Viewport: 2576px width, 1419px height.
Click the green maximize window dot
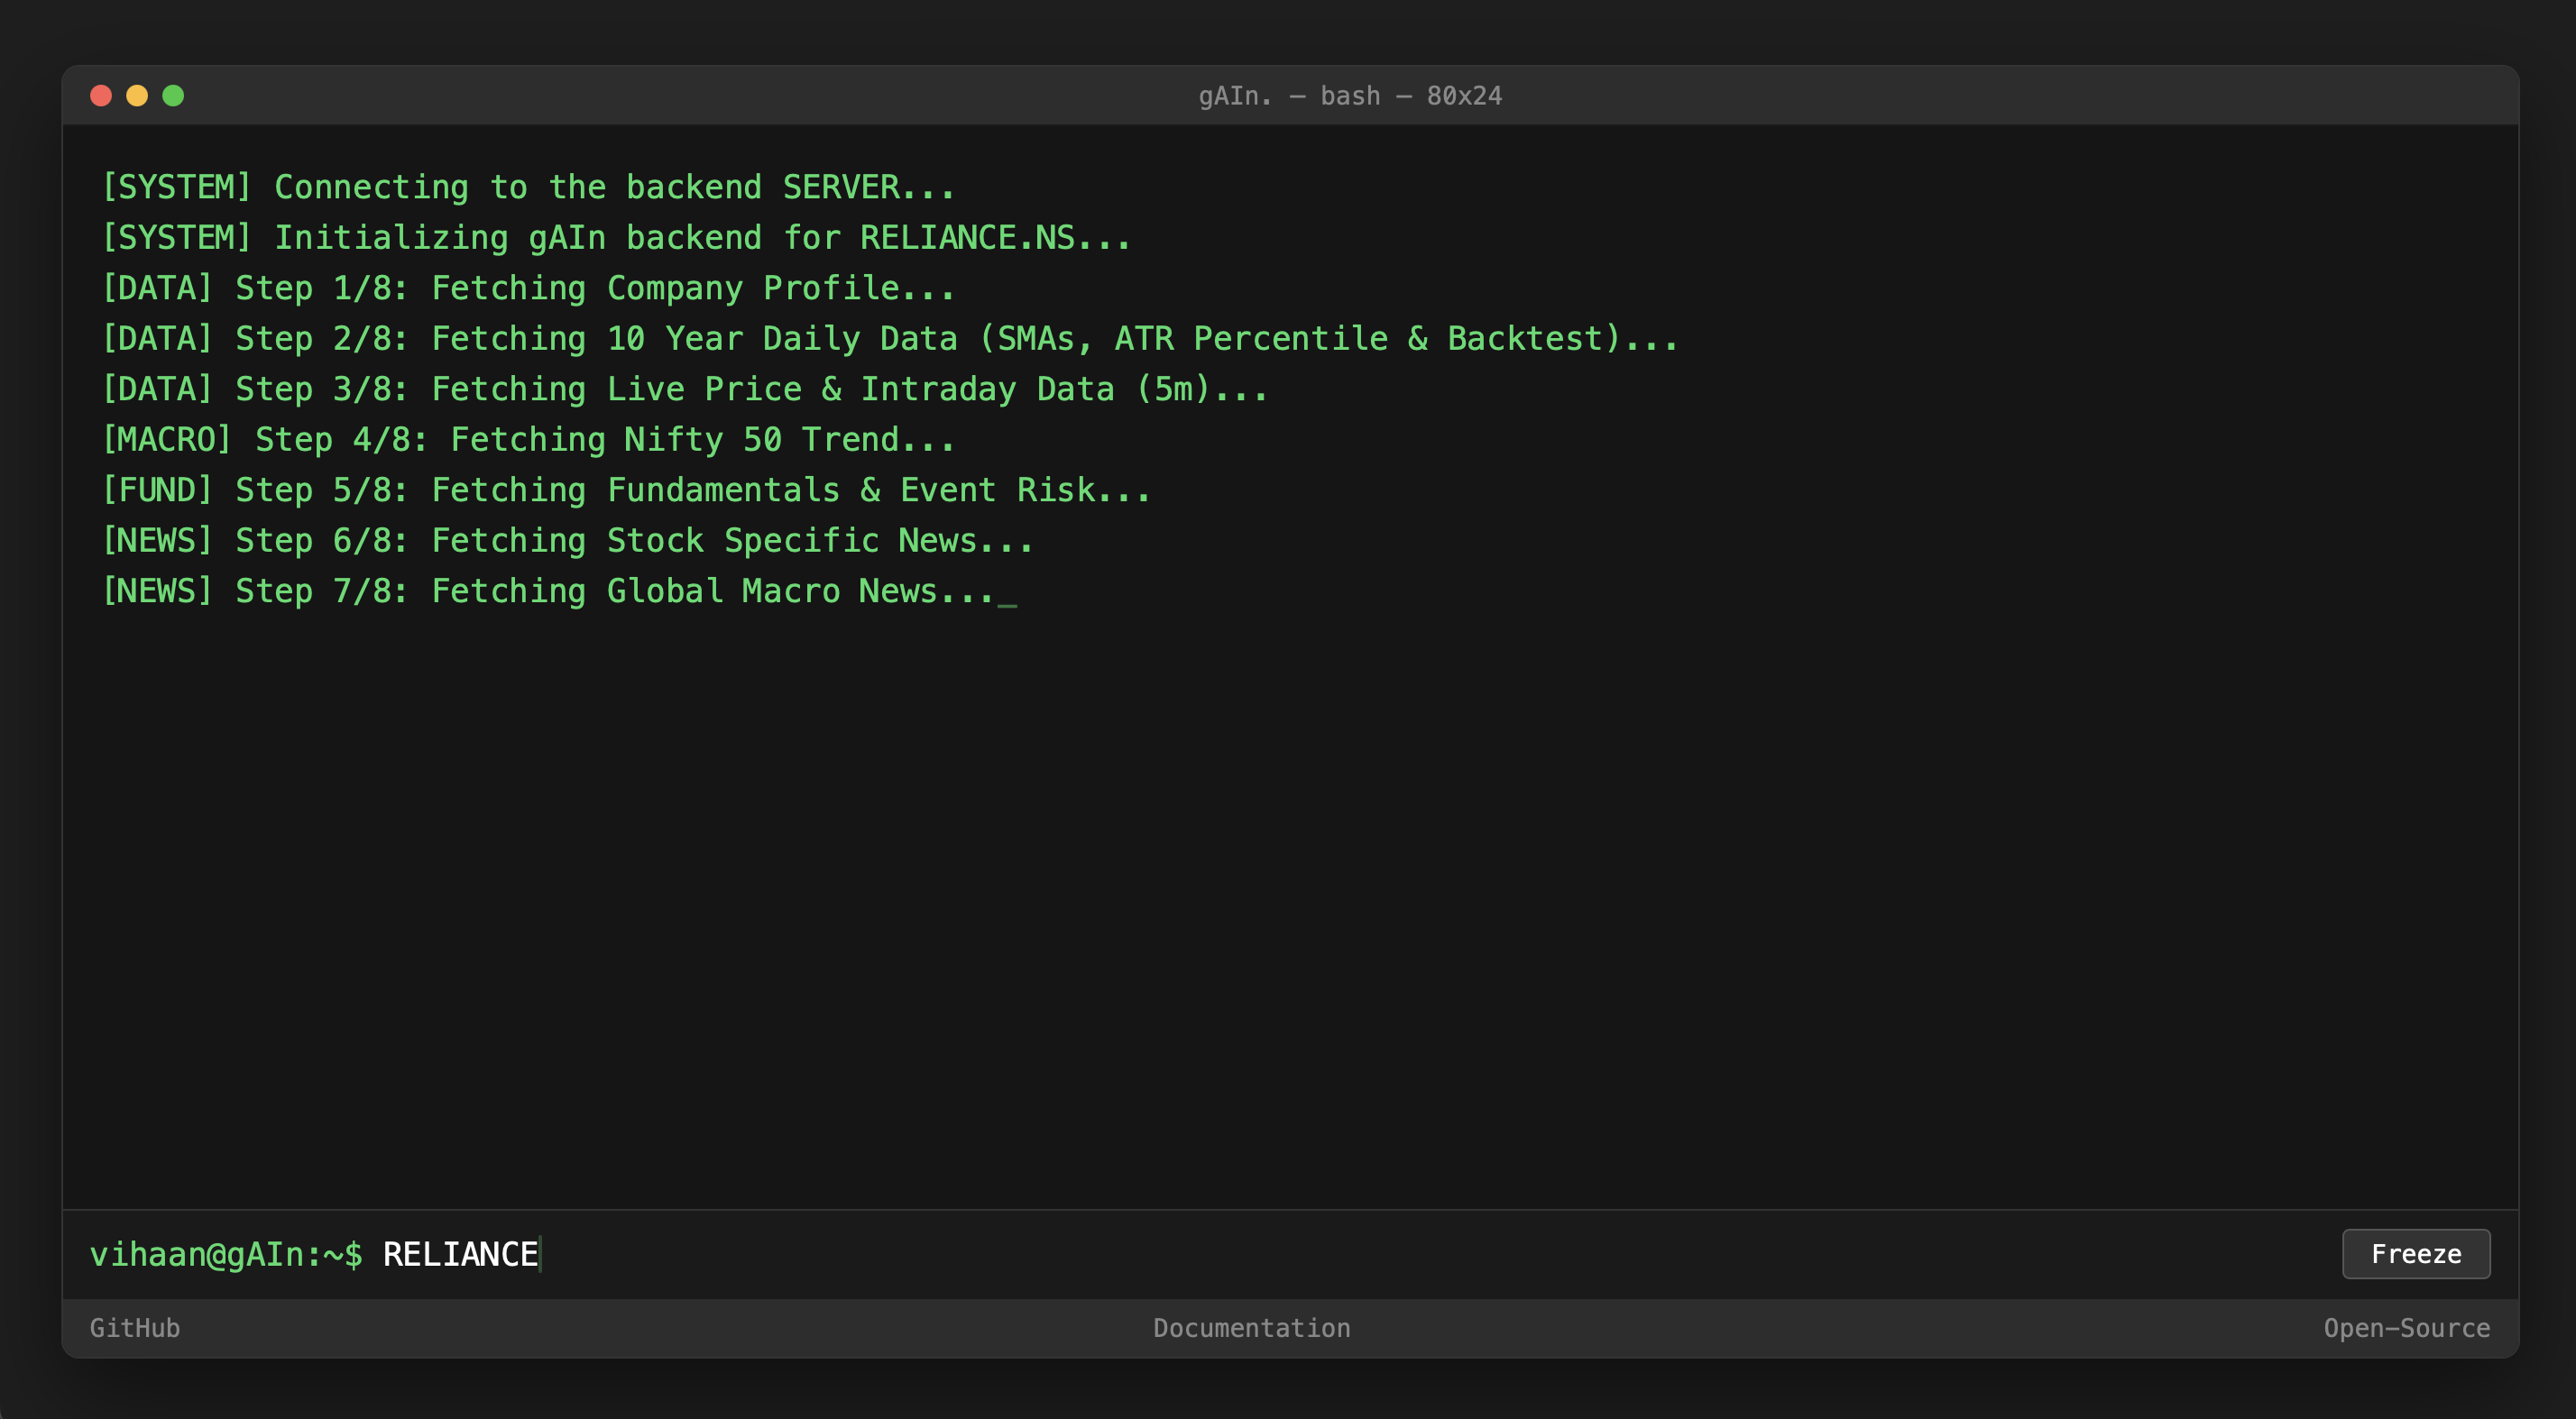(x=173, y=96)
